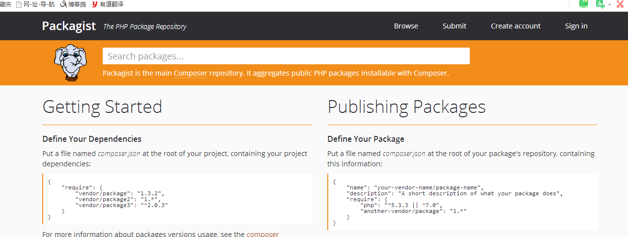628x237 pixels.
Task: Click composer.json text under Define Your Dependencies
Action: 119,154
